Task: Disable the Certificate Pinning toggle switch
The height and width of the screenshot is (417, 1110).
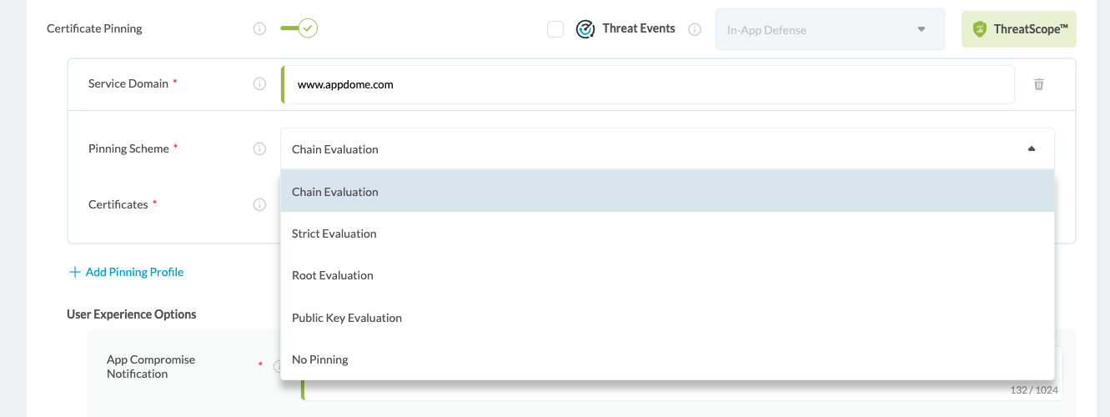Action: tap(299, 28)
